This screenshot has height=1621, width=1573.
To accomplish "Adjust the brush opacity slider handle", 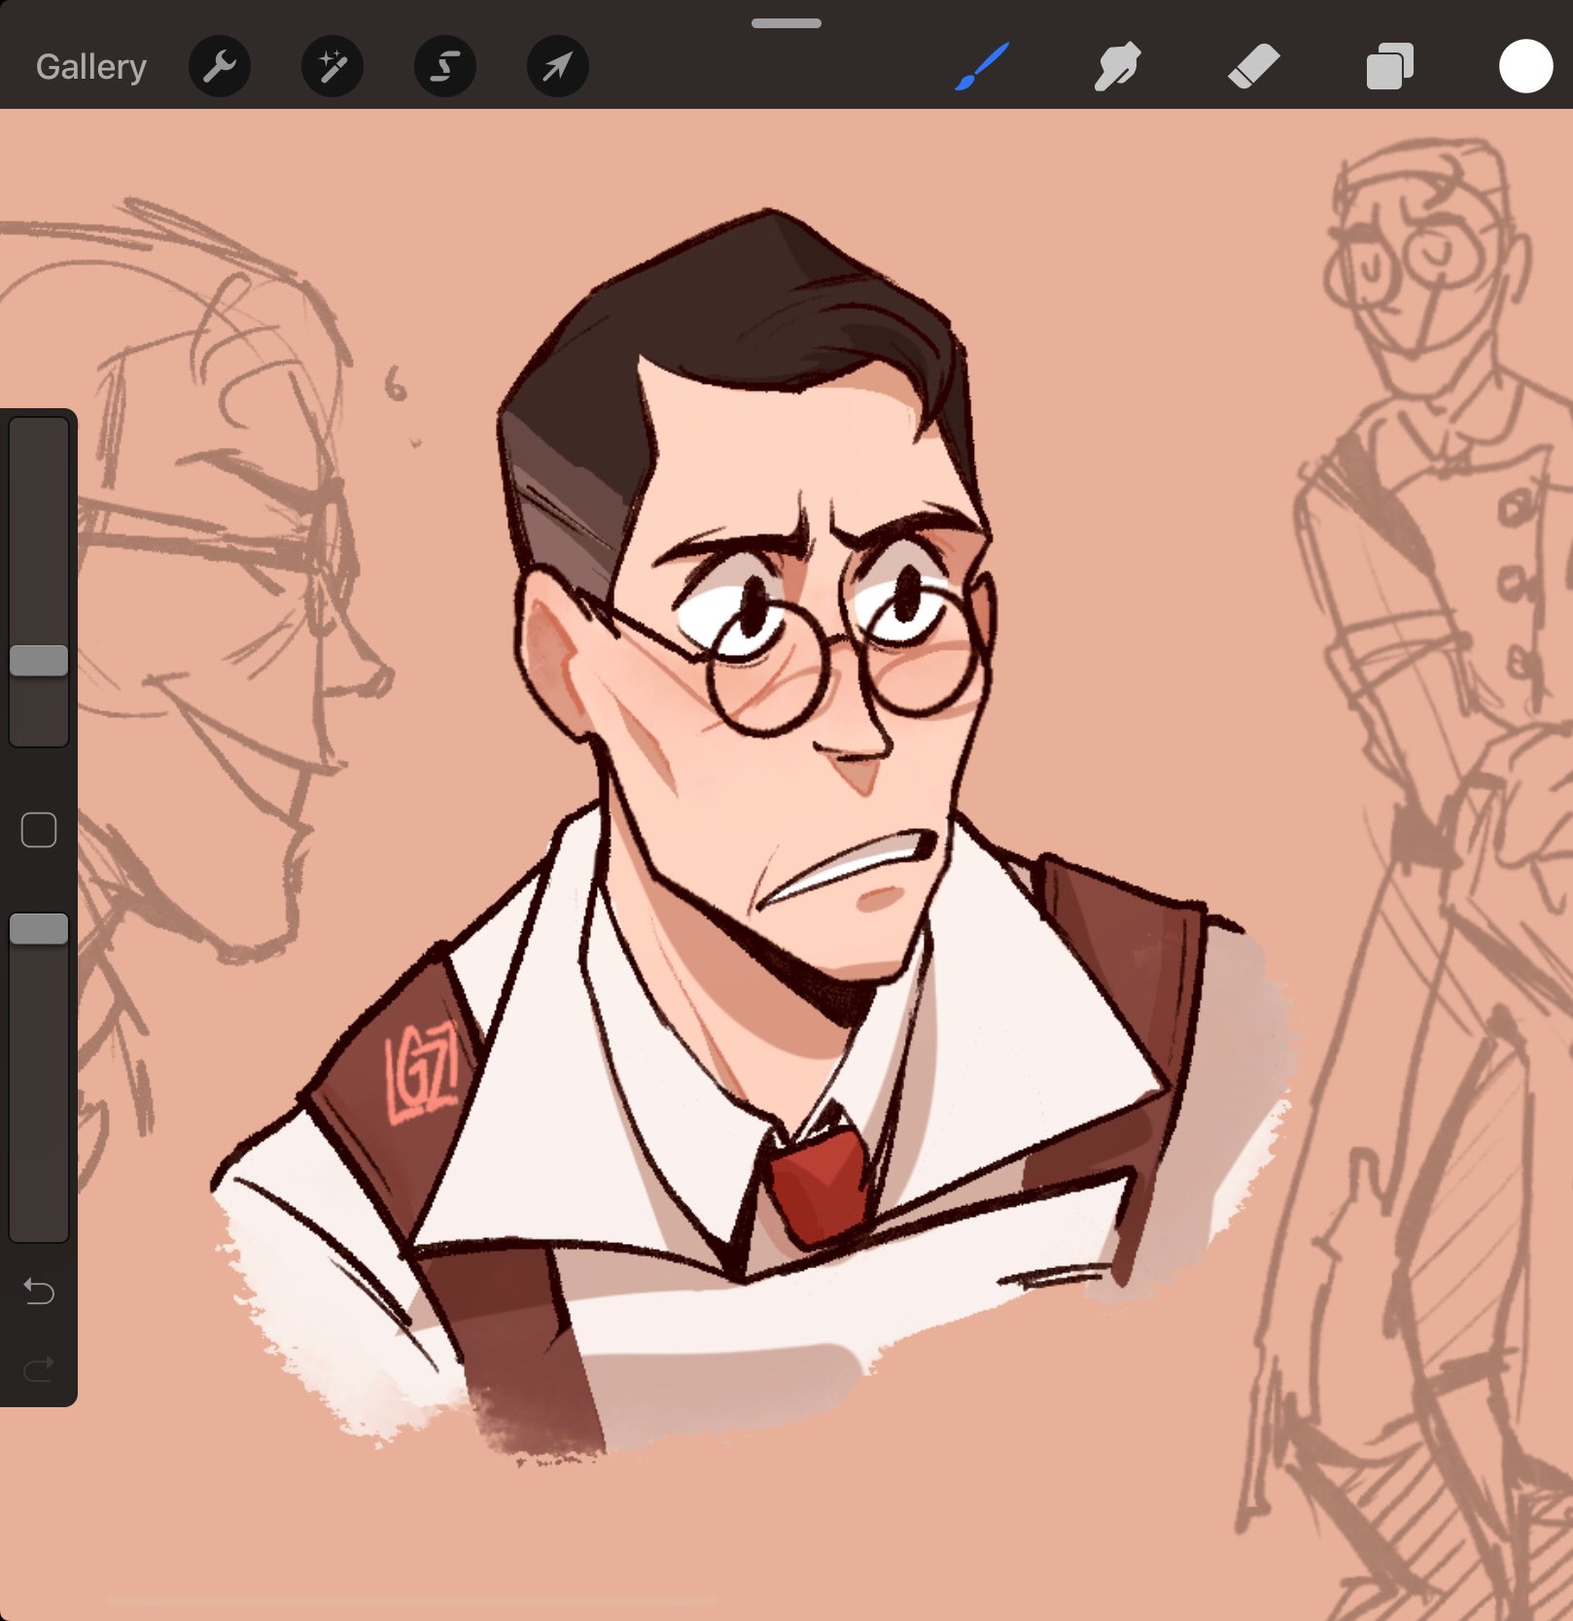I will pyautogui.click(x=39, y=930).
